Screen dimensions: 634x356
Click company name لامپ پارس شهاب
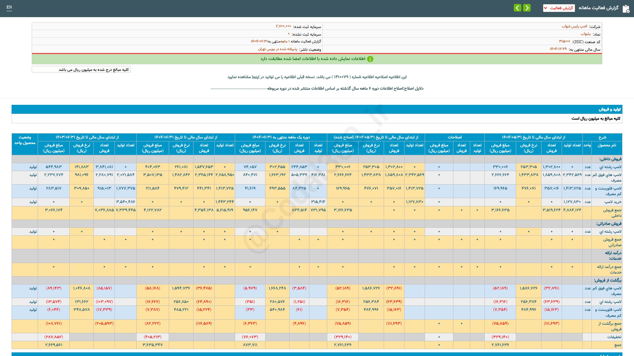pyautogui.click(x=574, y=26)
